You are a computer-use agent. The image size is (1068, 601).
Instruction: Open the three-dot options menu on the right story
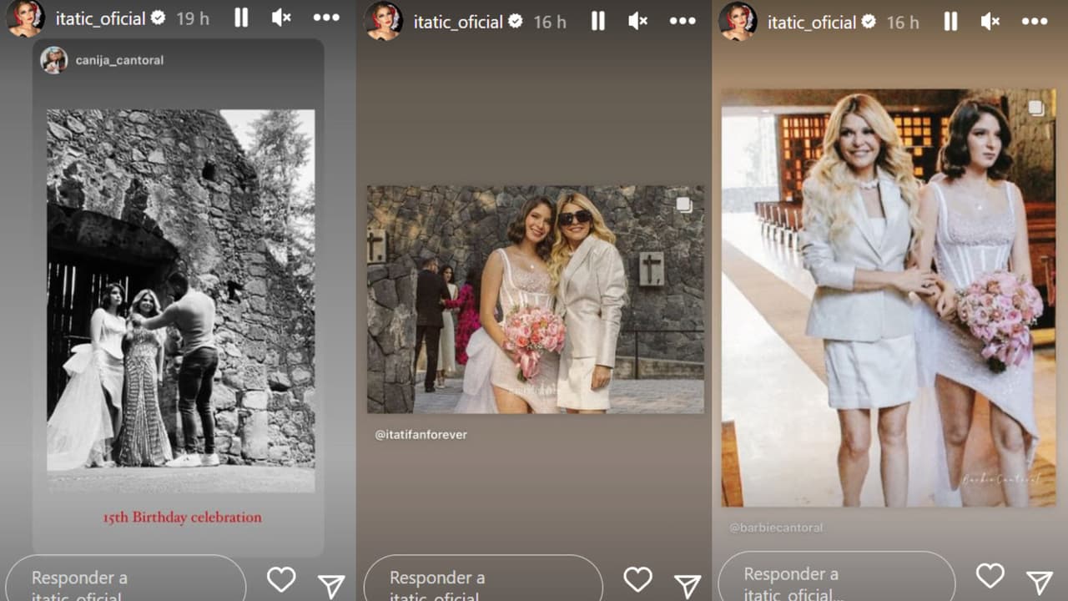point(1034,22)
